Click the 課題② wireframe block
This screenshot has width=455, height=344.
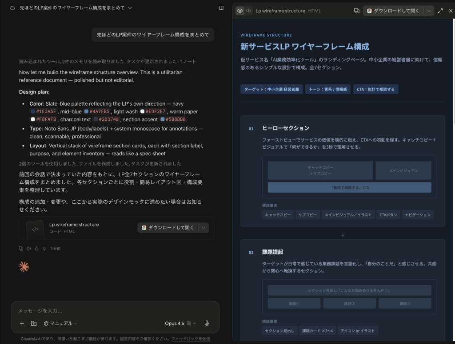(349, 304)
